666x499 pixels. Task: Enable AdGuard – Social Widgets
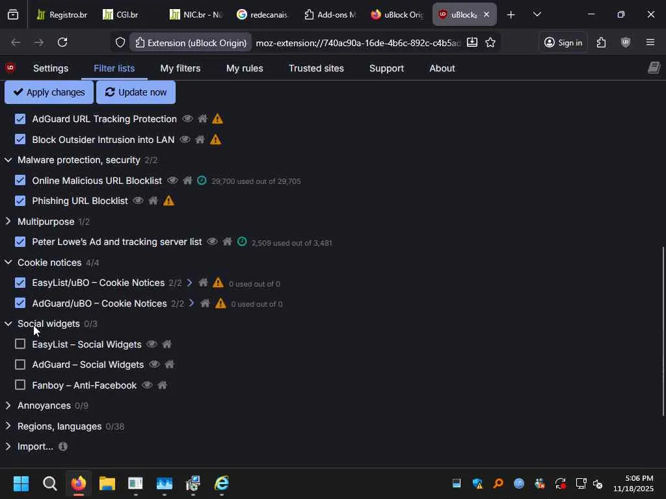[20, 365]
